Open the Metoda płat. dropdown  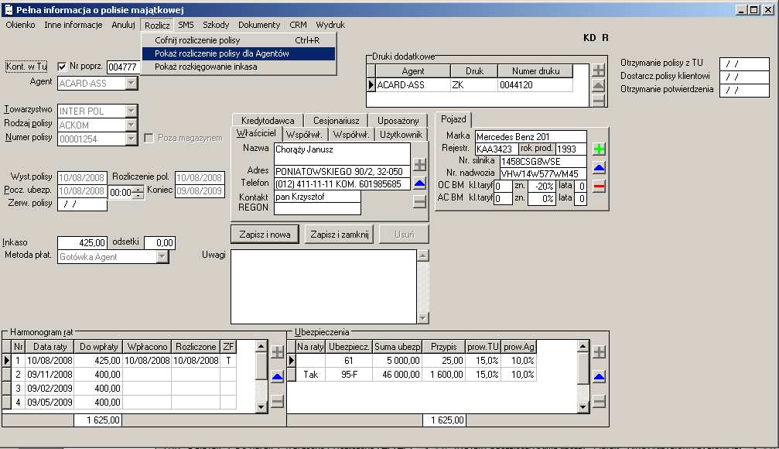(x=162, y=256)
